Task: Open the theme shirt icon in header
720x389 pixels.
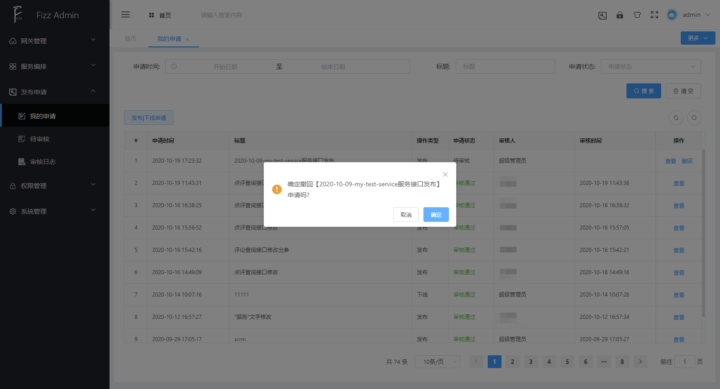Action: (637, 15)
